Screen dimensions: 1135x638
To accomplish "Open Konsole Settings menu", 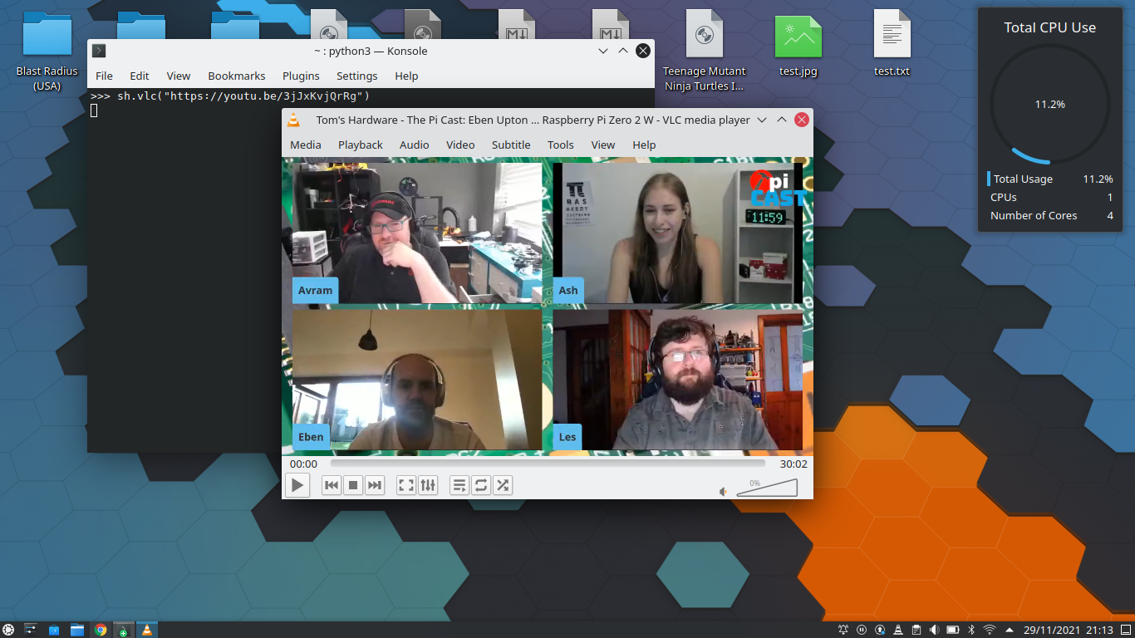I will point(357,76).
